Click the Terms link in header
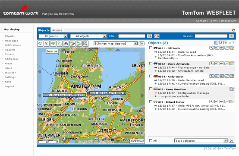 click(213, 21)
